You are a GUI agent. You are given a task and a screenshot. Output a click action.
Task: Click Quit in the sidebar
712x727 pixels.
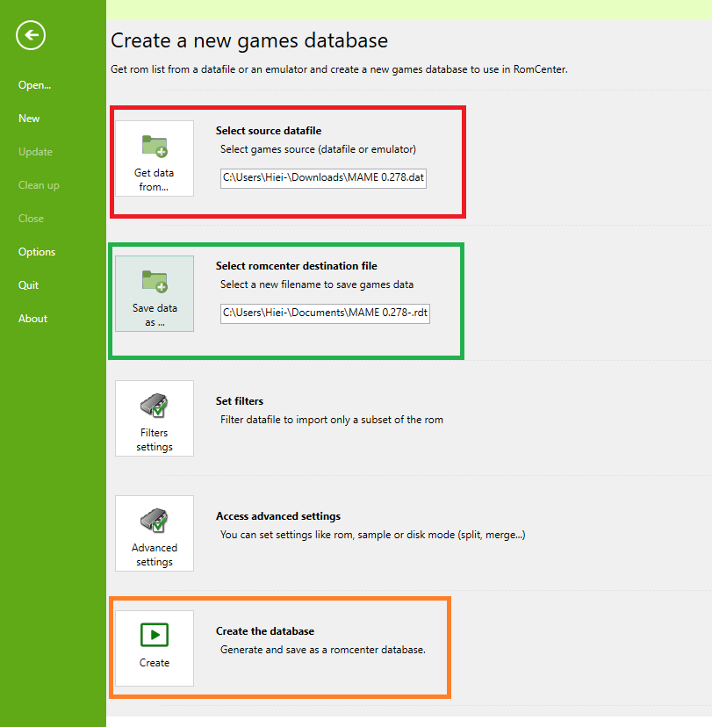28,285
